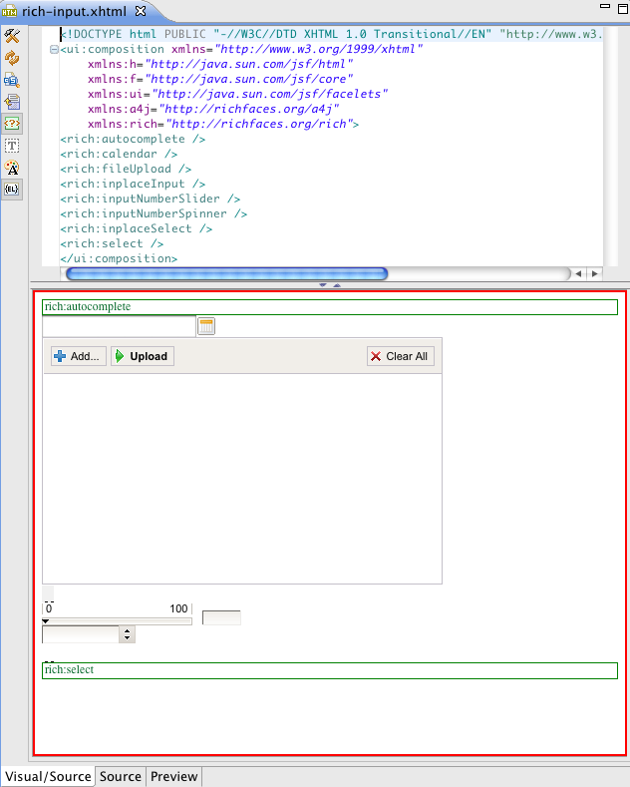Toggle show border for unknown tags icon
Viewport: 630px width, 787px height.
12,124
